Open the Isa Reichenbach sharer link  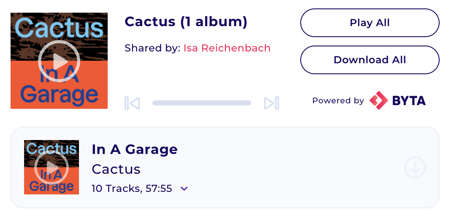click(x=227, y=48)
